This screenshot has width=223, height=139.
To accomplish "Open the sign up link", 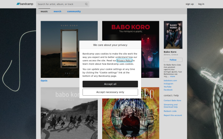I will coord(190,4).
